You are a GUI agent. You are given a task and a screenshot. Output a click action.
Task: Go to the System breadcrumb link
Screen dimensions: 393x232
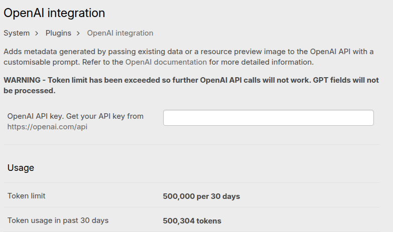click(17, 33)
